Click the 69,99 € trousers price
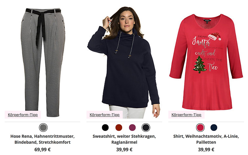 [x=42, y=149]
